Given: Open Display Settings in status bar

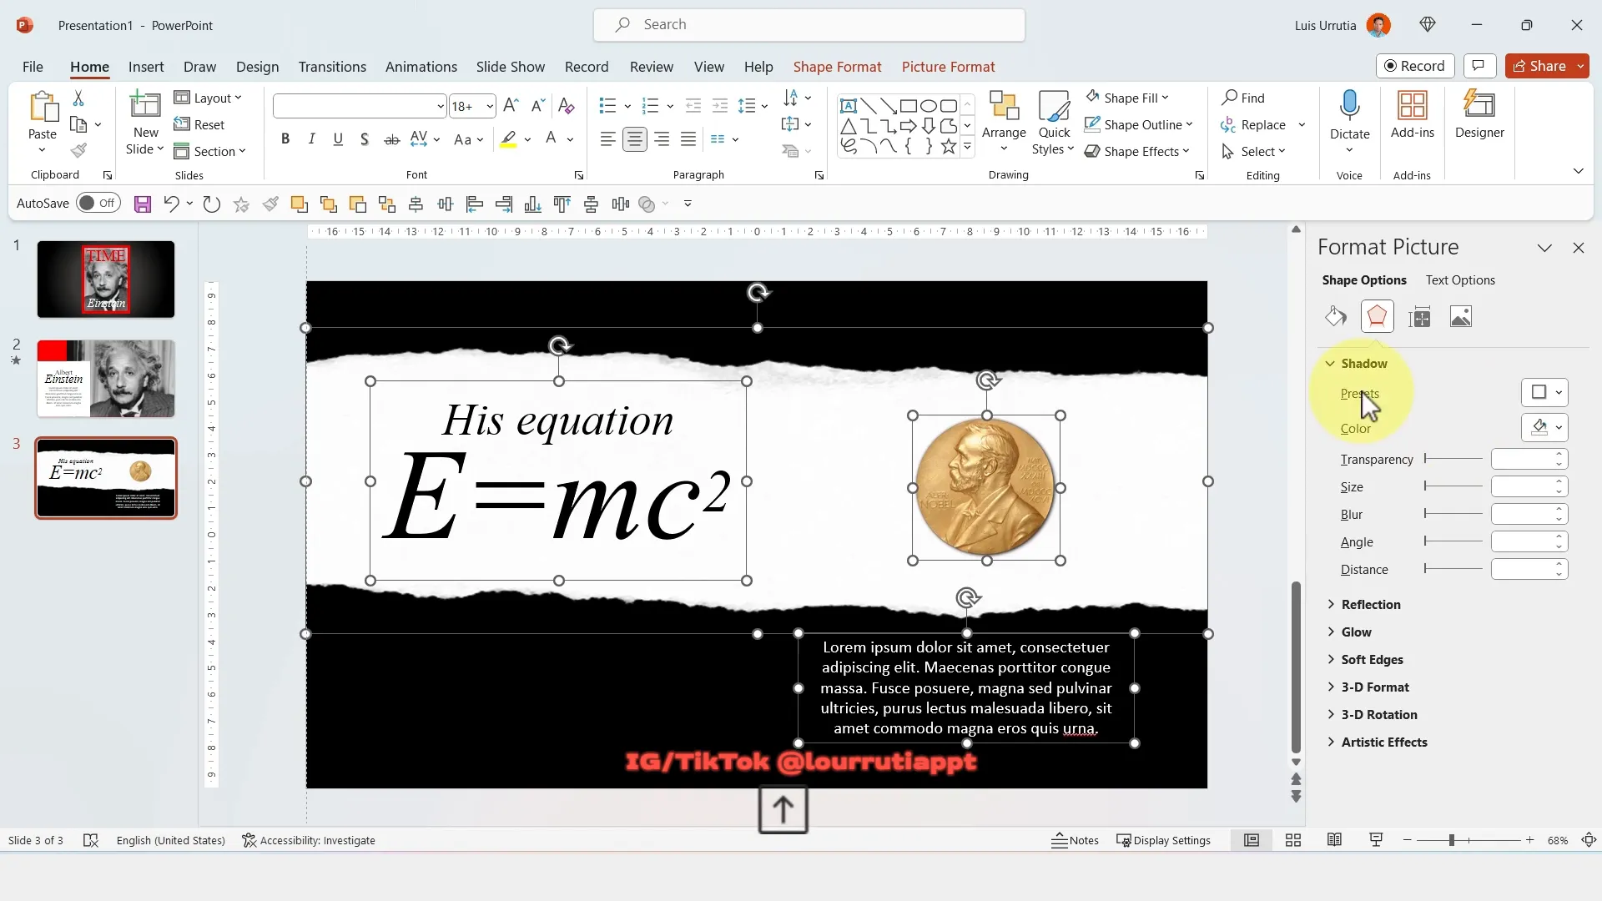Looking at the screenshot, I should 1163,841.
